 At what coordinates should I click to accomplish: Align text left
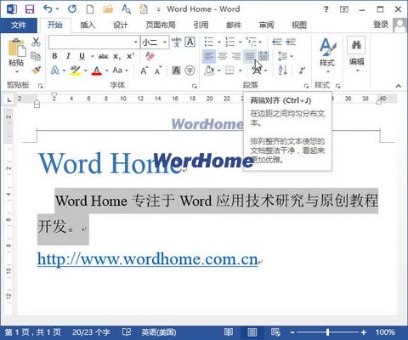(x=209, y=56)
